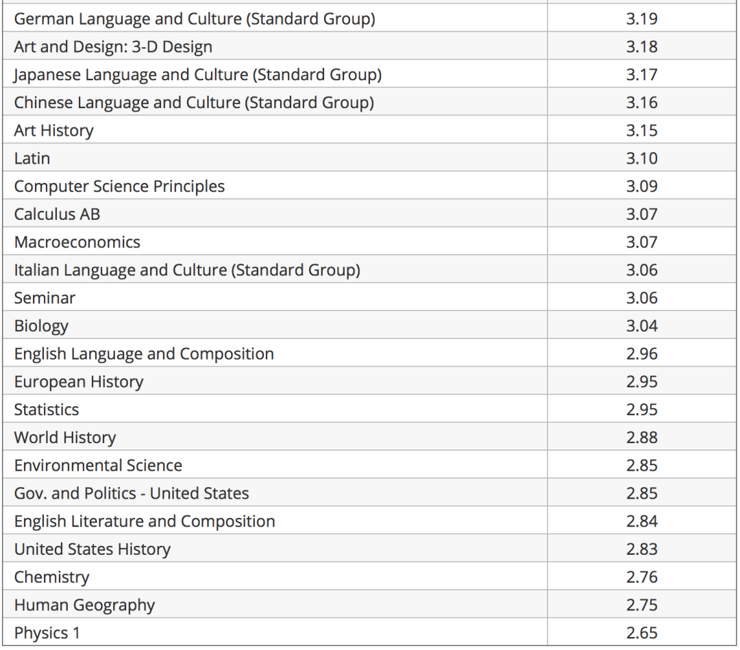Select the Biology score value 3.04
Image resolution: width=740 pixels, height=650 pixels.
tap(641, 326)
